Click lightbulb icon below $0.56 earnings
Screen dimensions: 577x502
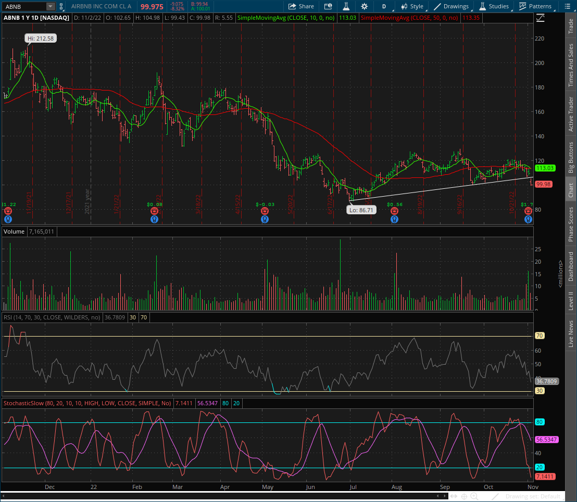395,220
